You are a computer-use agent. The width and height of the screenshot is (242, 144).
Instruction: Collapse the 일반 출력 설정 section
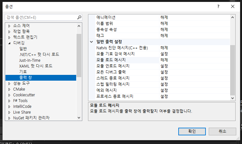pyautogui.click(x=92, y=42)
